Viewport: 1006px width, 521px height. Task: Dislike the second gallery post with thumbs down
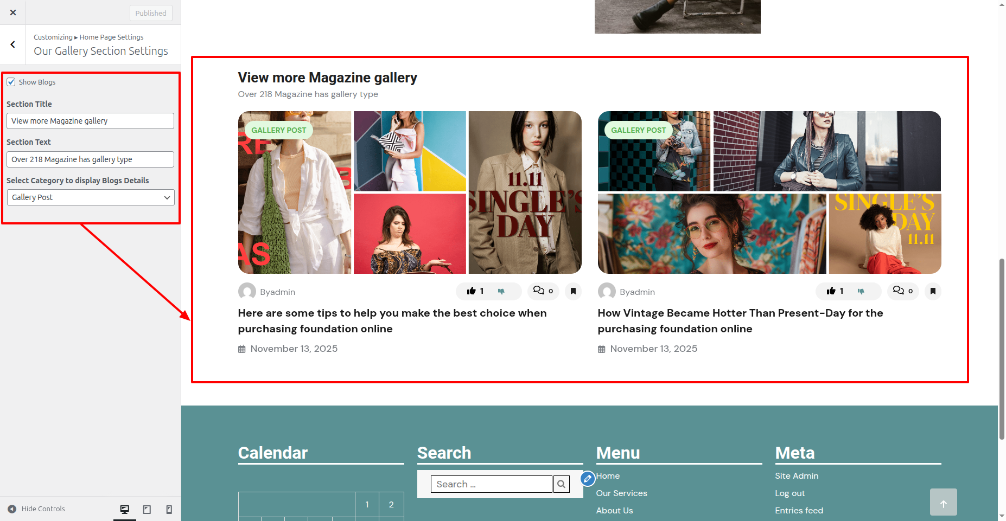[861, 291]
